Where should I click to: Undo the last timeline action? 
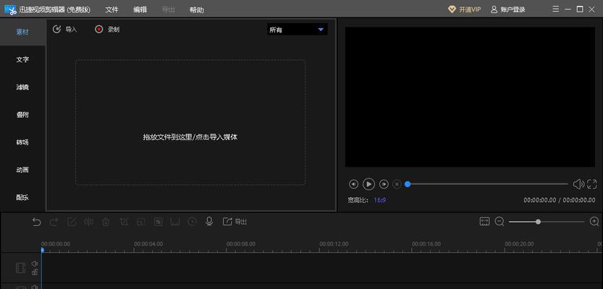pos(36,222)
